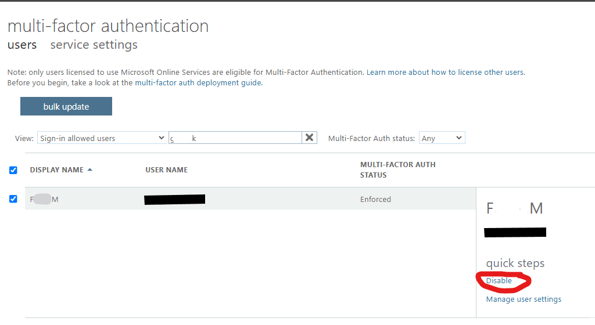This screenshot has height=325, width=595.
Task: Click the DISPLAY NAME column header text
Action: point(56,170)
